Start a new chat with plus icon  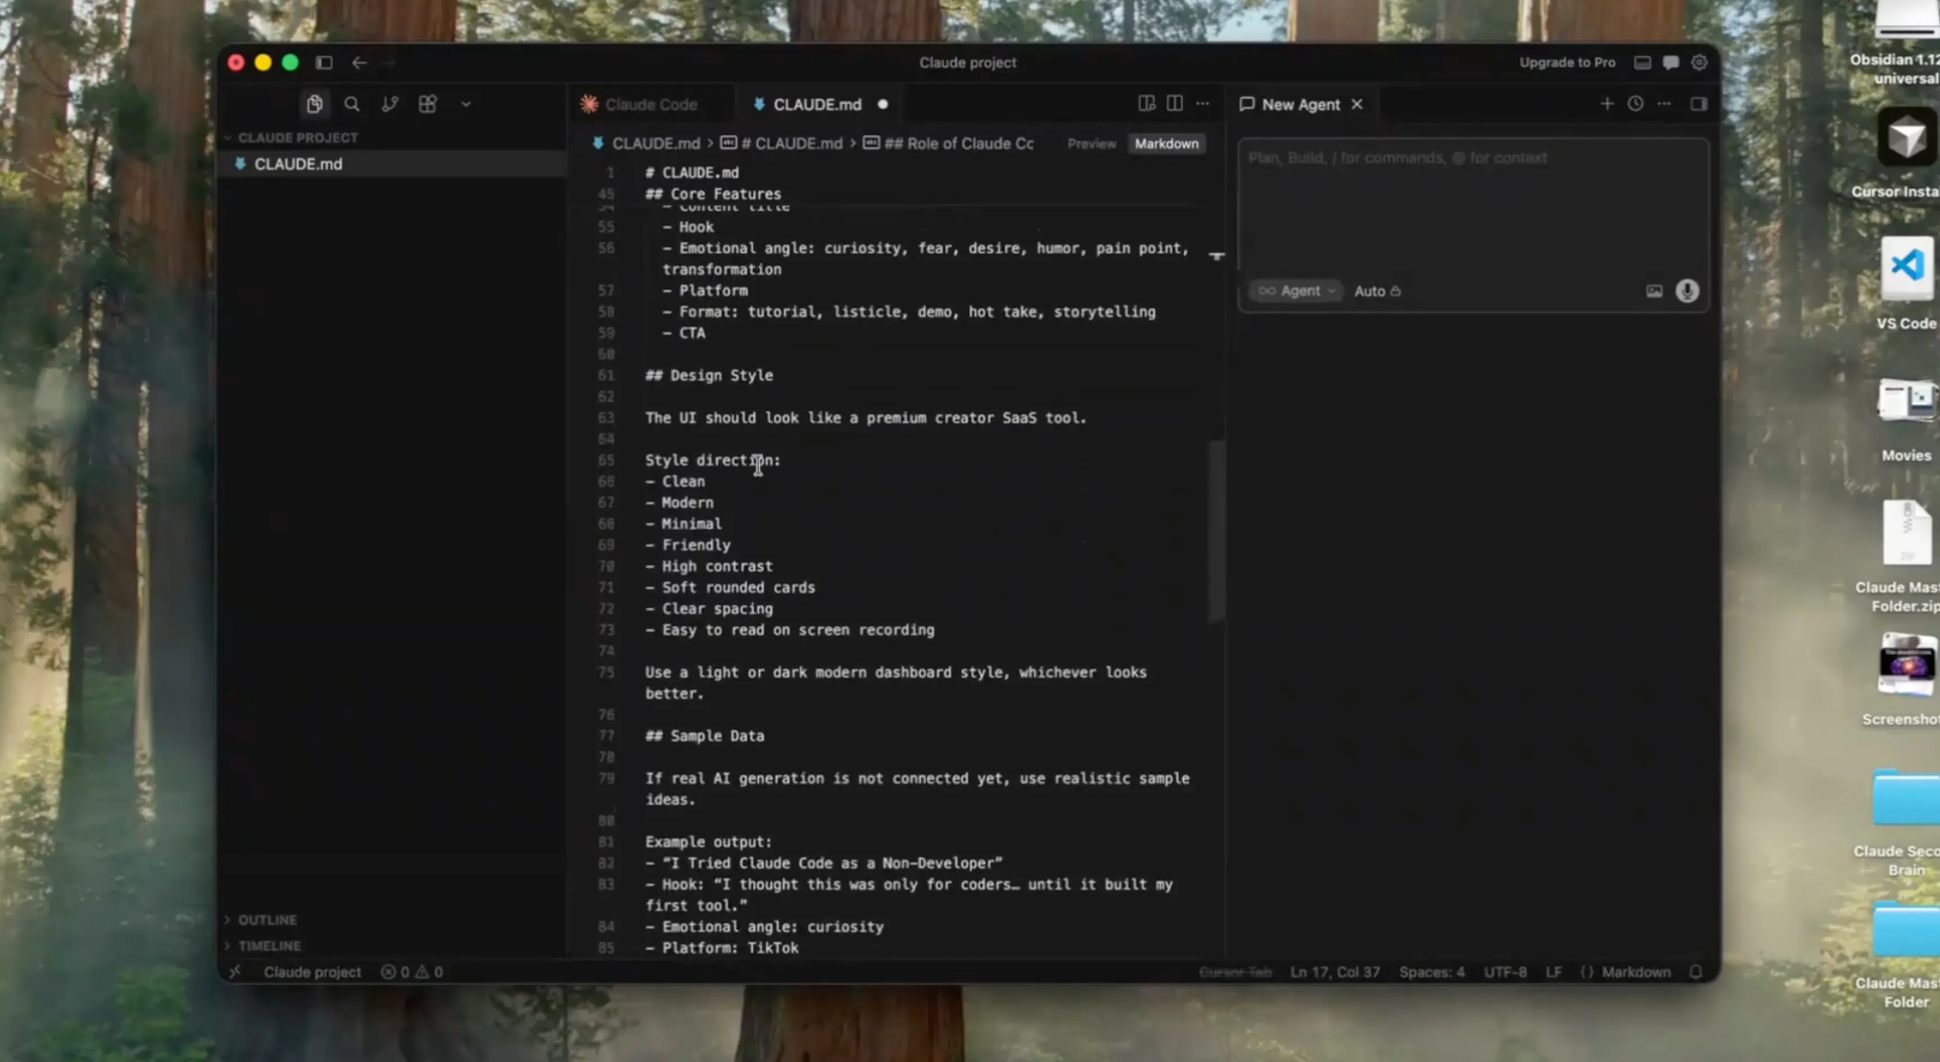[x=1607, y=104]
